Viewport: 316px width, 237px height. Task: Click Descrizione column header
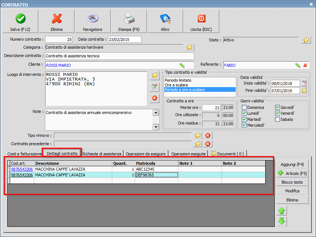[x=73, y=163]
